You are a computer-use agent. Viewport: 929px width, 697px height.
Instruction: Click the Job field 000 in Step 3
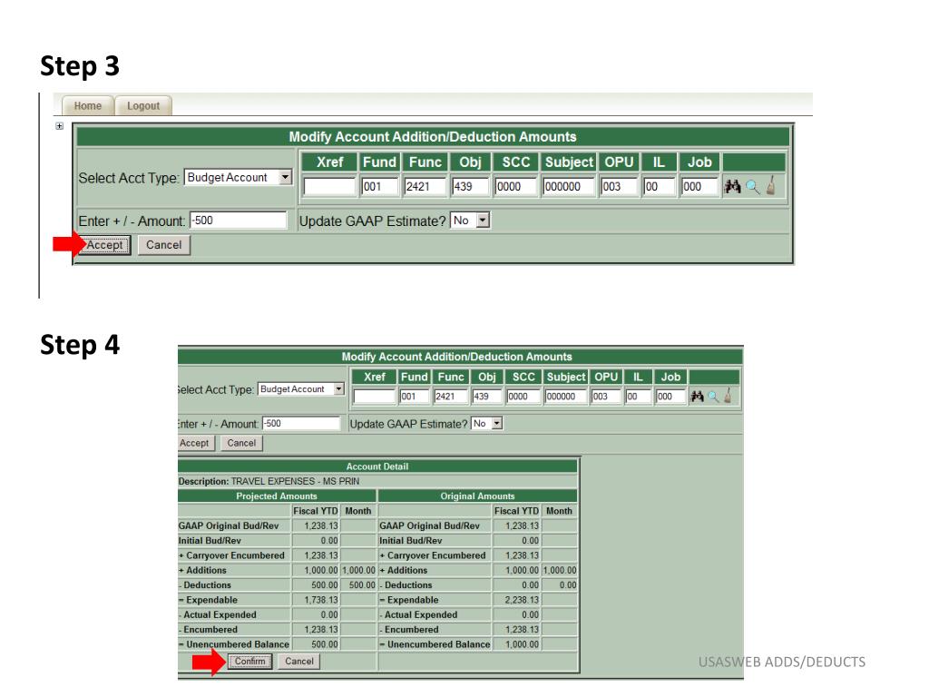pos(699,186)
